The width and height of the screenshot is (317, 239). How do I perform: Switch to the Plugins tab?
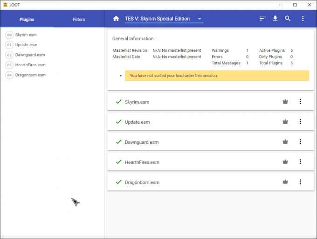[x=27, y=20]
